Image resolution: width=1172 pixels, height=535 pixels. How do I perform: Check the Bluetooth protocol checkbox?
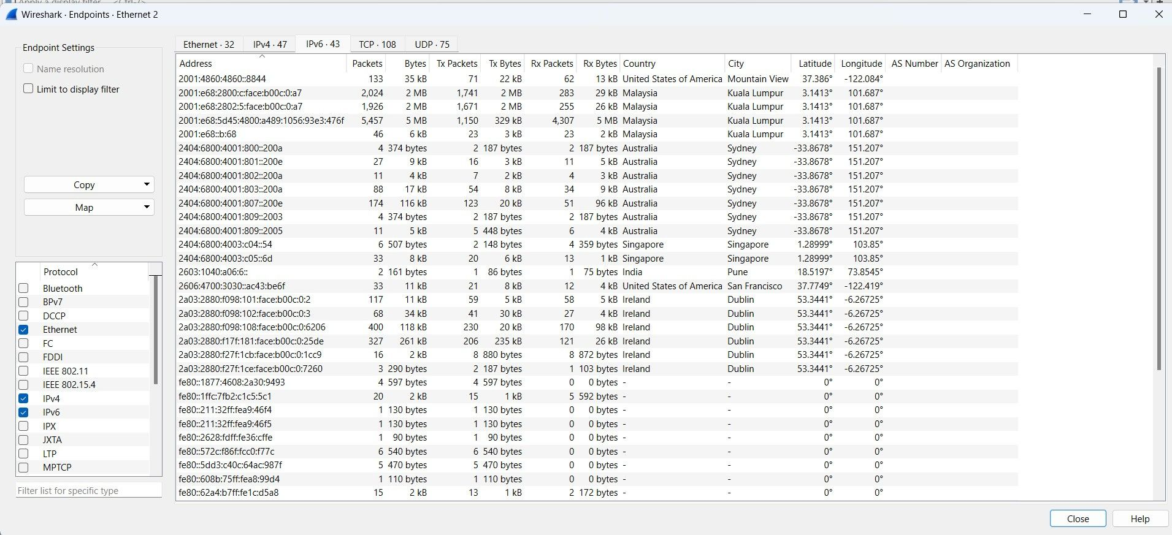click(23, 288)
